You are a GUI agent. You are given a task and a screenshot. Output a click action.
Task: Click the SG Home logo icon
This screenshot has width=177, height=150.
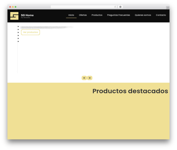pyautogui.click(x=14, y=16)
